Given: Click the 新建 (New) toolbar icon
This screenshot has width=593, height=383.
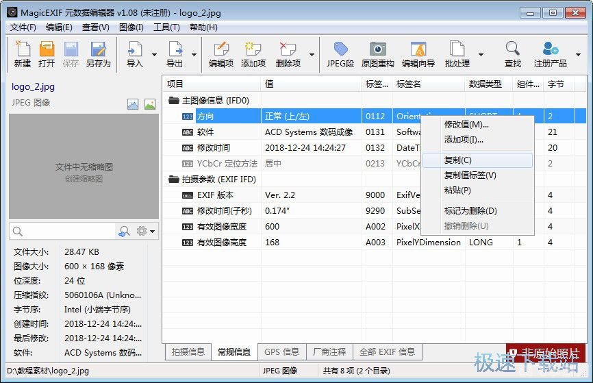Looking at the screenshot, I should tap(23, 55).
